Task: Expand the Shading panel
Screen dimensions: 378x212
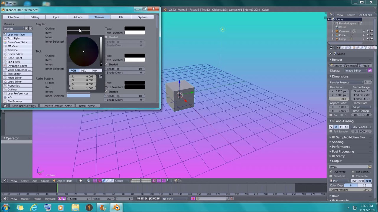Action: point(330,142)
